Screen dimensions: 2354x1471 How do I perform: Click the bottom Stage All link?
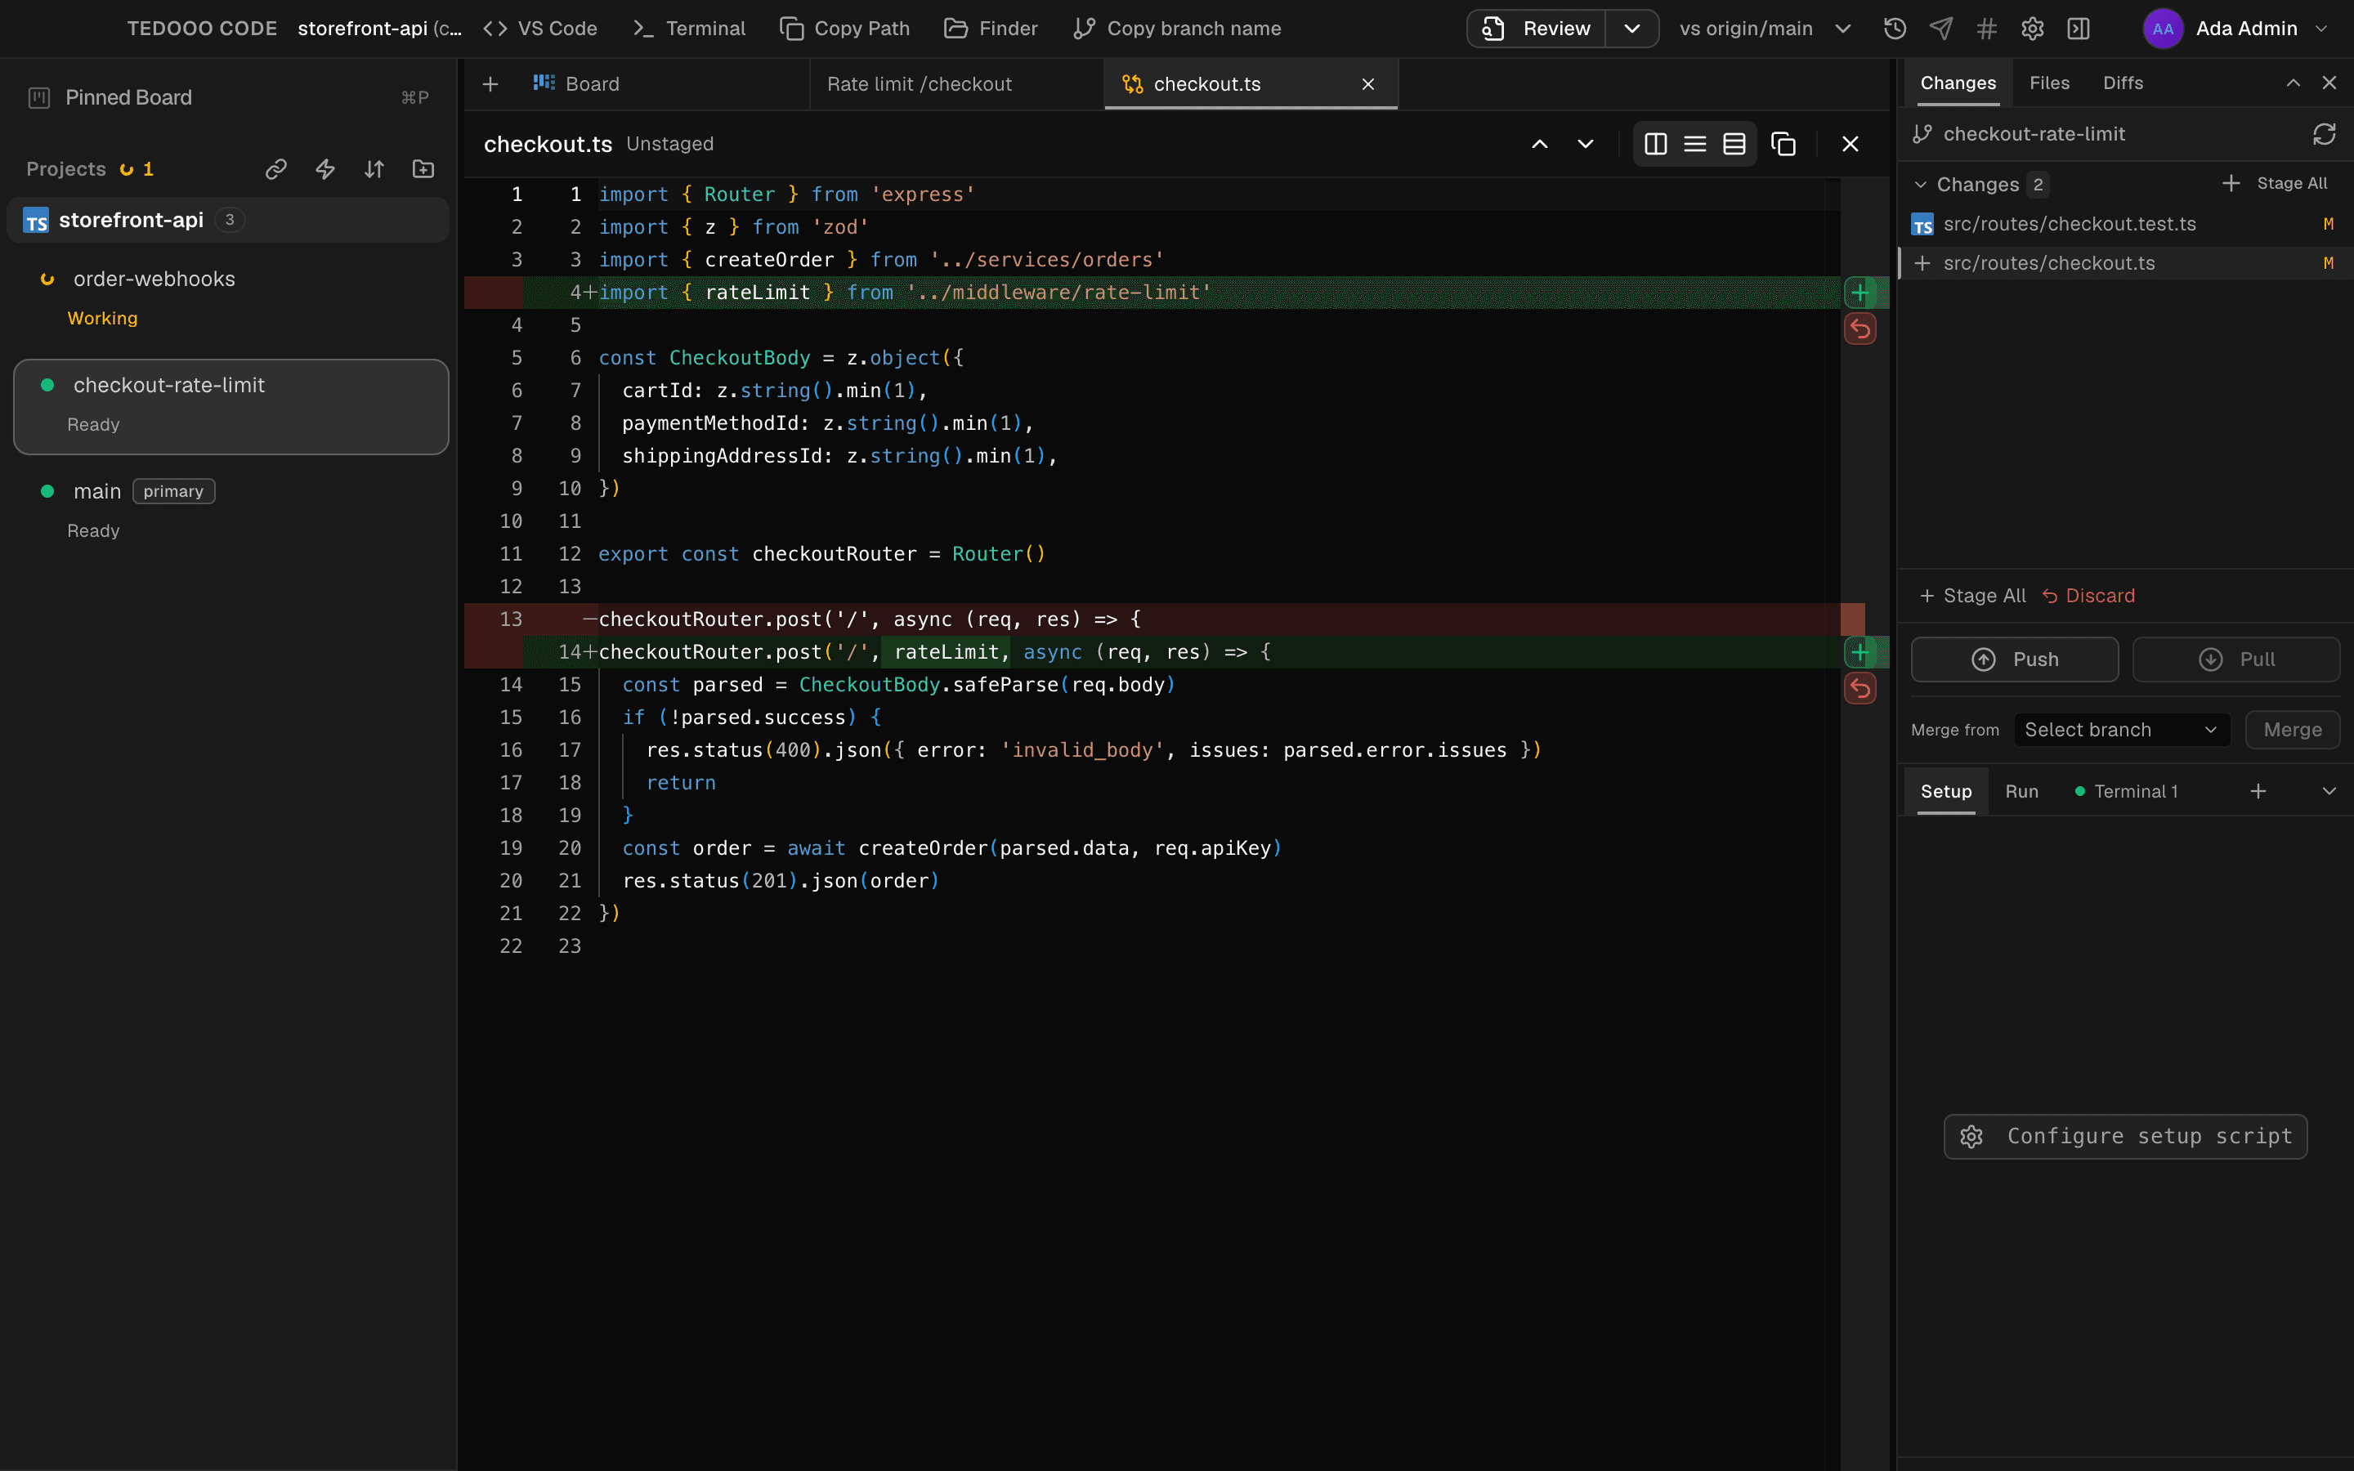coord(1972,597)
